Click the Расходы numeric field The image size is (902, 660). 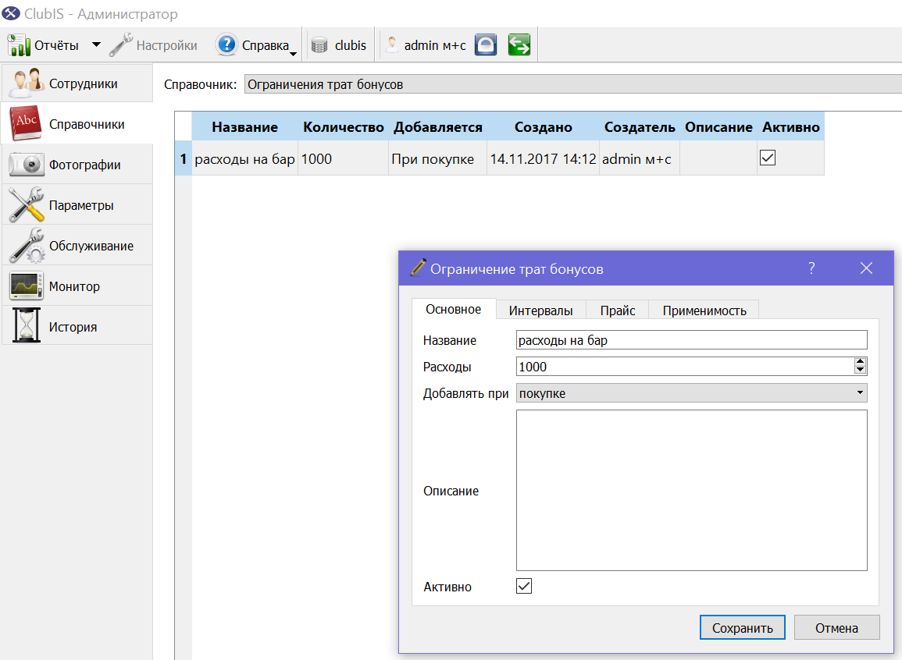point(685,367)
